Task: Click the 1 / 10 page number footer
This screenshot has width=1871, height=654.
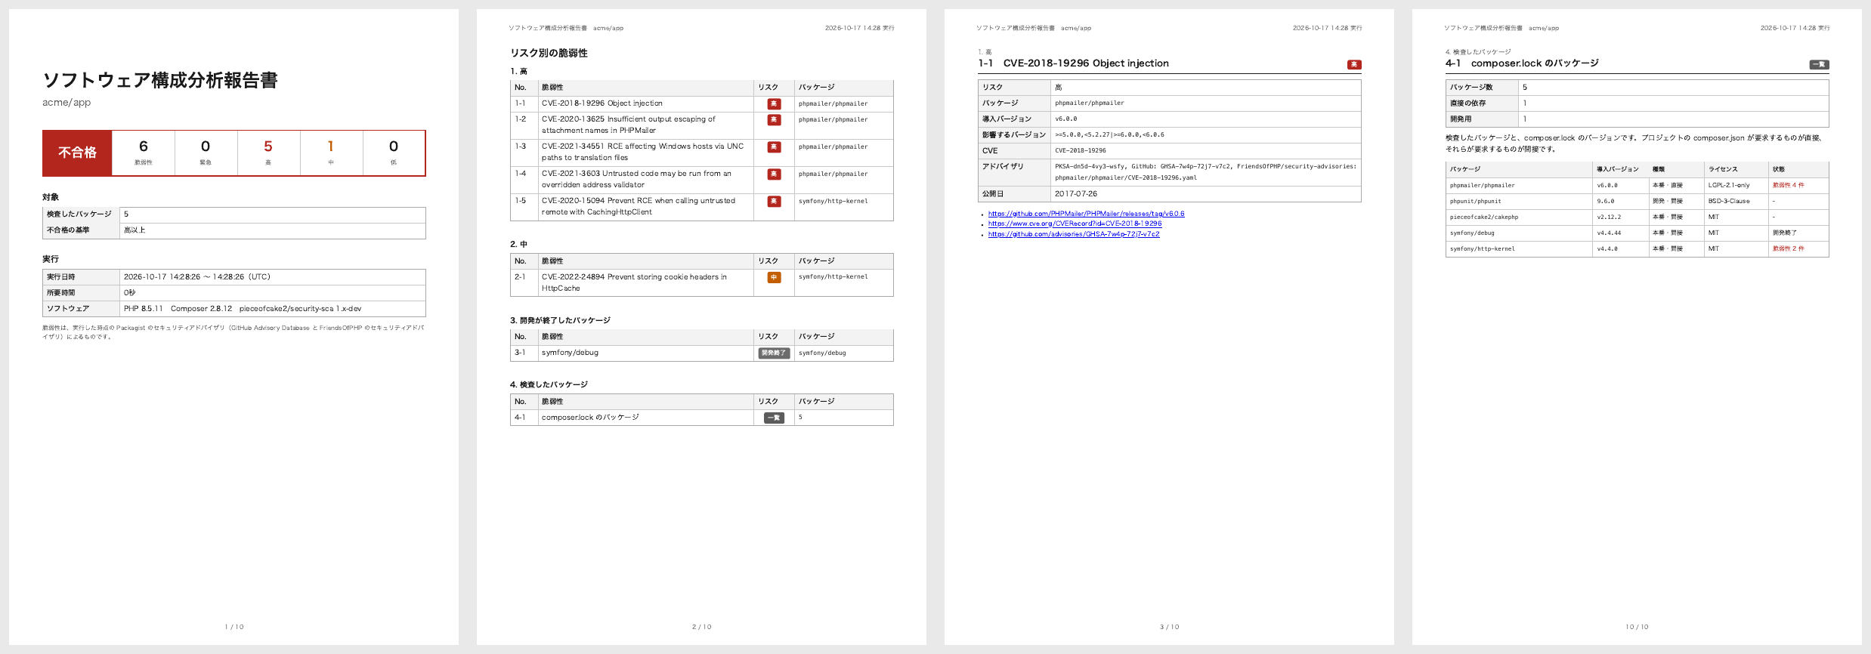Action: [234, 627]
